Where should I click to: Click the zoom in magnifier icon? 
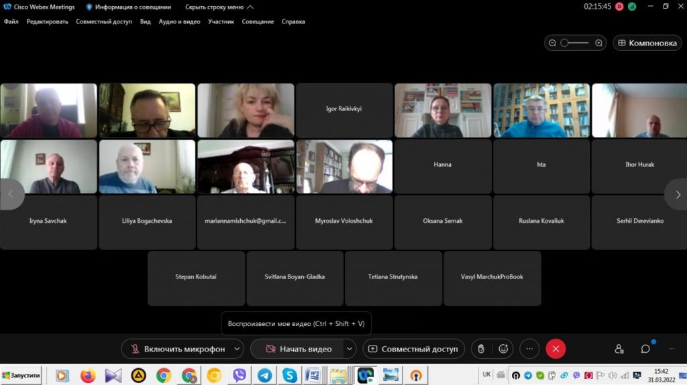point(598,43)
